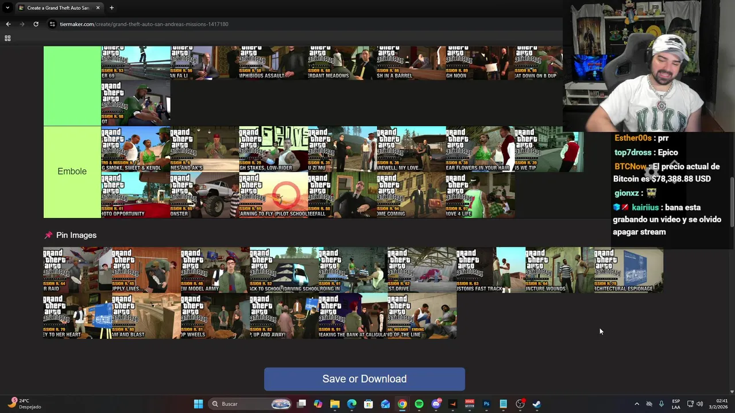Image resolution: width=735 pixels, height=413 pixels.
Task: Close the Create a Grand Theft Auto tab
Action: coord(98,8)
